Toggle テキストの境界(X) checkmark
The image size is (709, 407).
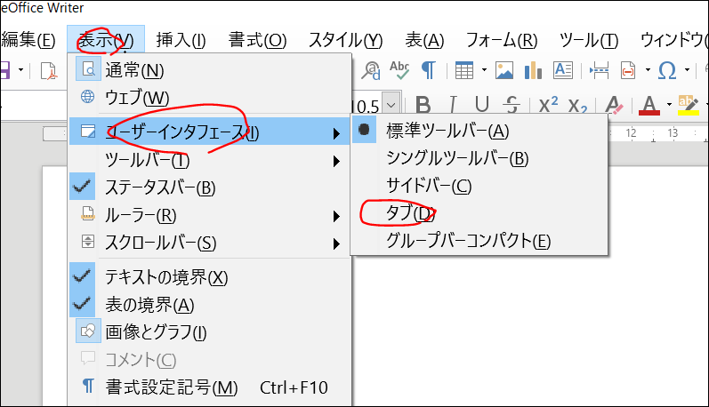click(x=210, y=276)
